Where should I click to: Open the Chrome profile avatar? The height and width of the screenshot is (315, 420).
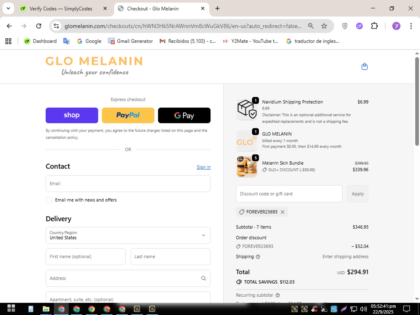click(396, 26)
